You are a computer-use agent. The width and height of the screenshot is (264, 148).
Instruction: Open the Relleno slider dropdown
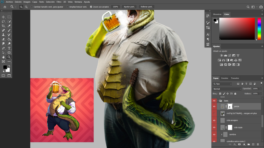click(x=261, y=94)
